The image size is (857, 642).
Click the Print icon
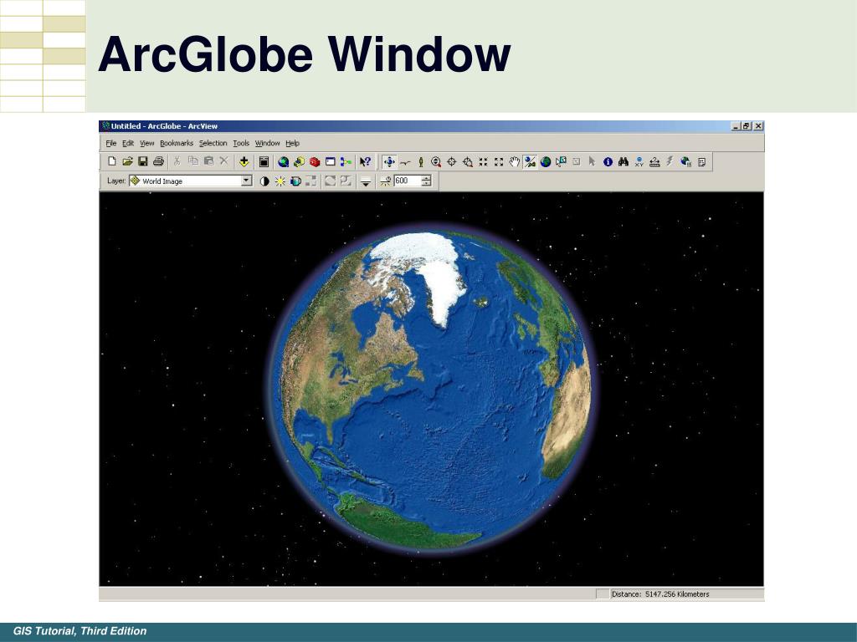(x=158, y=161)
